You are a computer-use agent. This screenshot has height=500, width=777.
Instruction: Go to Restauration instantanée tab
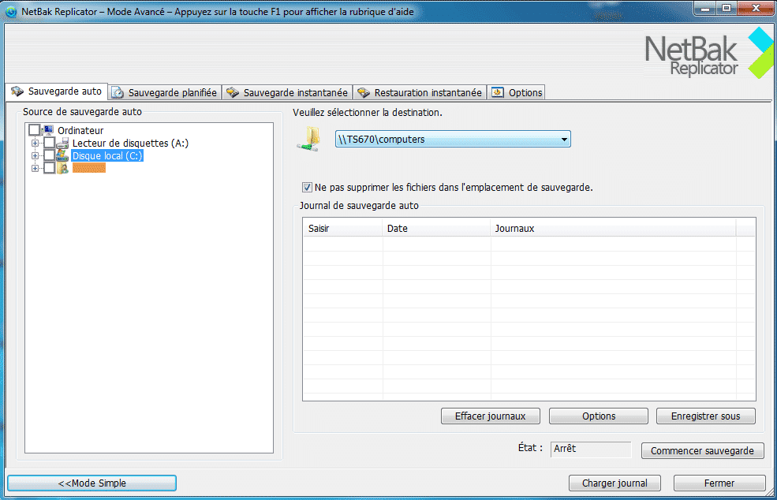[x=420, y=93]
